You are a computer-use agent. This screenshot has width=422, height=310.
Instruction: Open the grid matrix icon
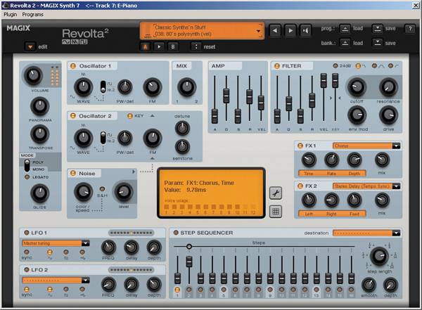276,212
